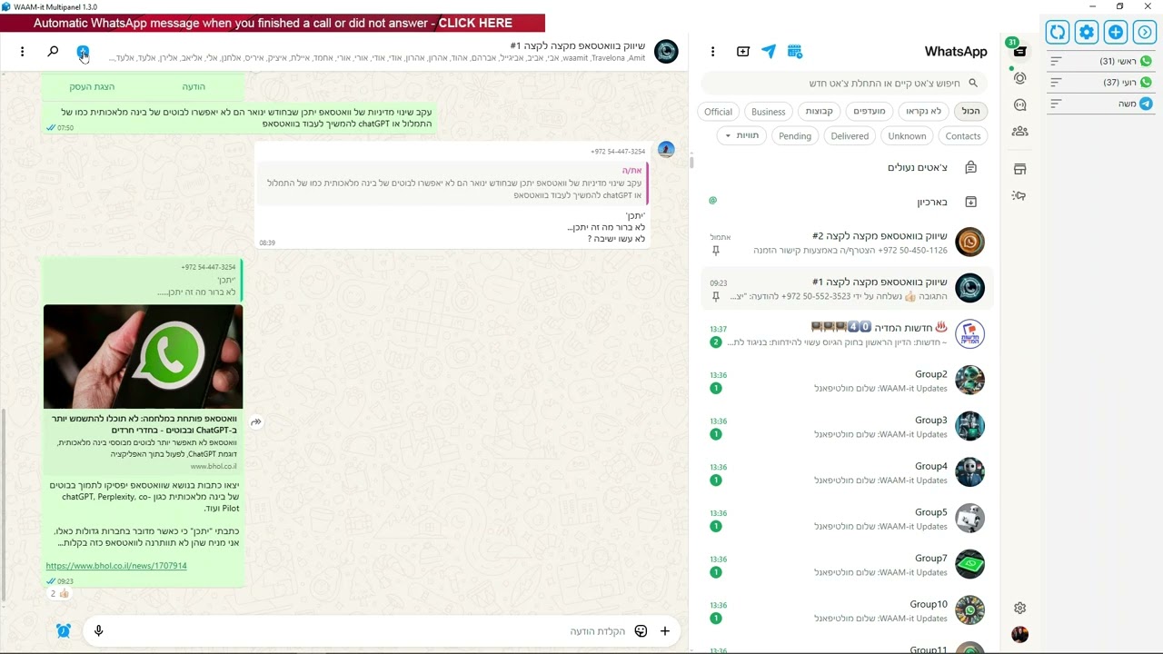This screenshot has width=1163, height=654.
Task: Click the blue icon next to chat search
Action: (x=83, y=52)
